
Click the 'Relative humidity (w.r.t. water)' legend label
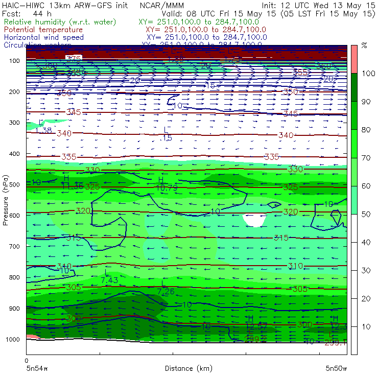pyautogui.click(x=60, y=22)
